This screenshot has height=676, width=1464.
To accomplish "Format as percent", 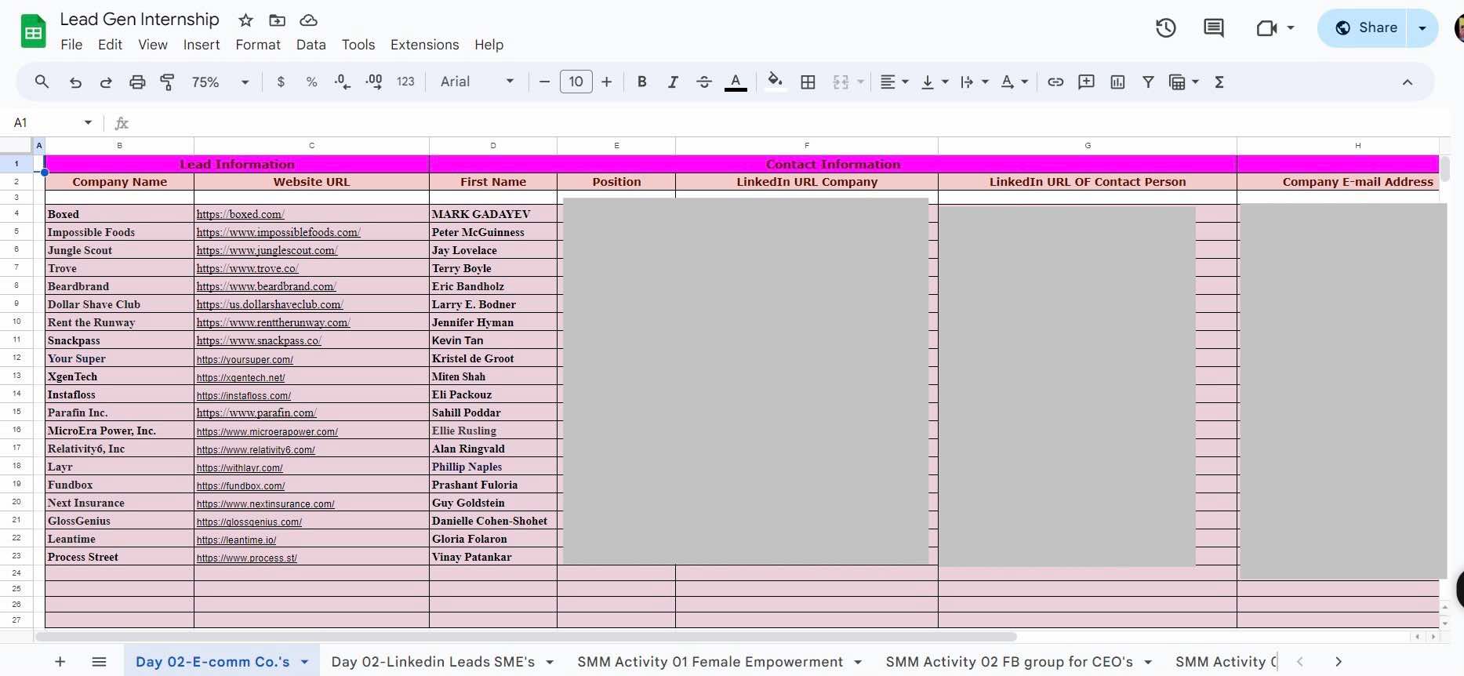I will (311, 82).
